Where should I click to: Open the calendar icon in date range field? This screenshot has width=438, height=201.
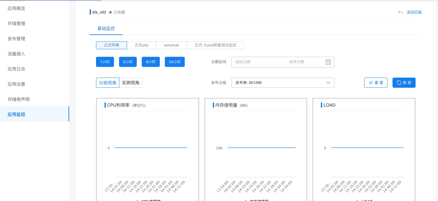tap(328, 62)
